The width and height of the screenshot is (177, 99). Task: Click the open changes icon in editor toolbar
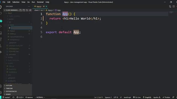[170, 6]
